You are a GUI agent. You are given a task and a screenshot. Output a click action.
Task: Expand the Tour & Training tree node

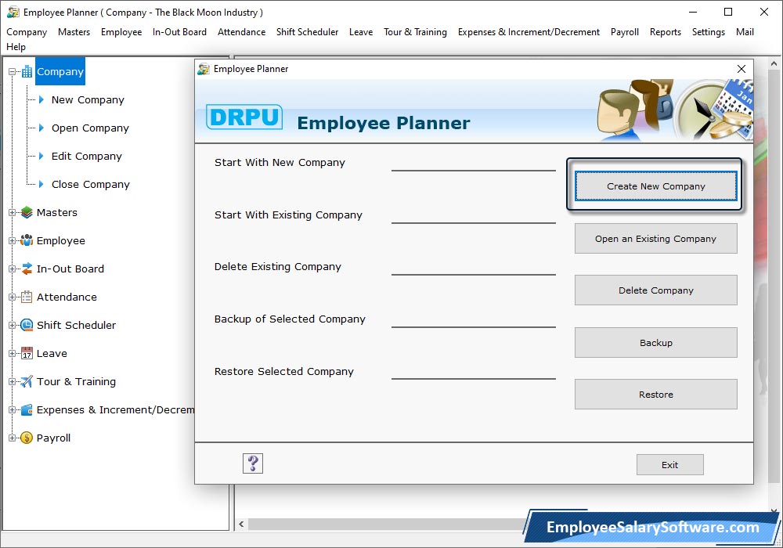coord(12,382)
